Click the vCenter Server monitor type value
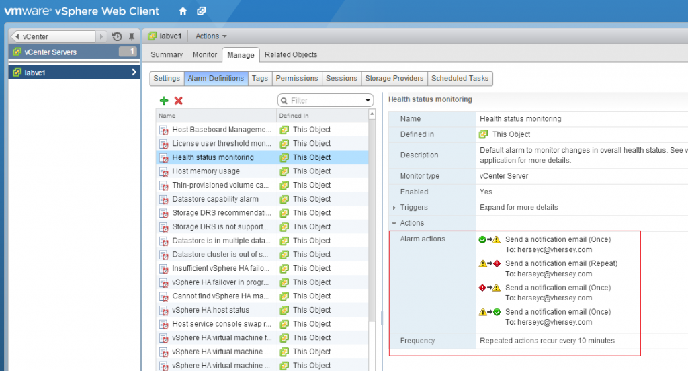 [x=504, y=176]
